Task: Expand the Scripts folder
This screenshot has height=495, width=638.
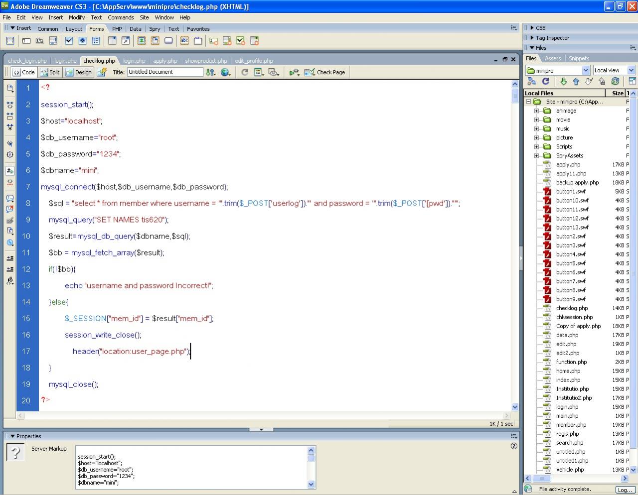Action: [536, 147]
